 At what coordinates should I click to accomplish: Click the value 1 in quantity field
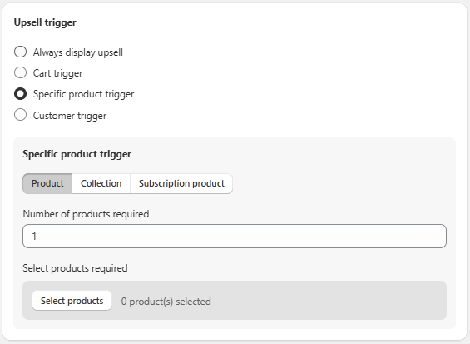click(x=34, y=237)
